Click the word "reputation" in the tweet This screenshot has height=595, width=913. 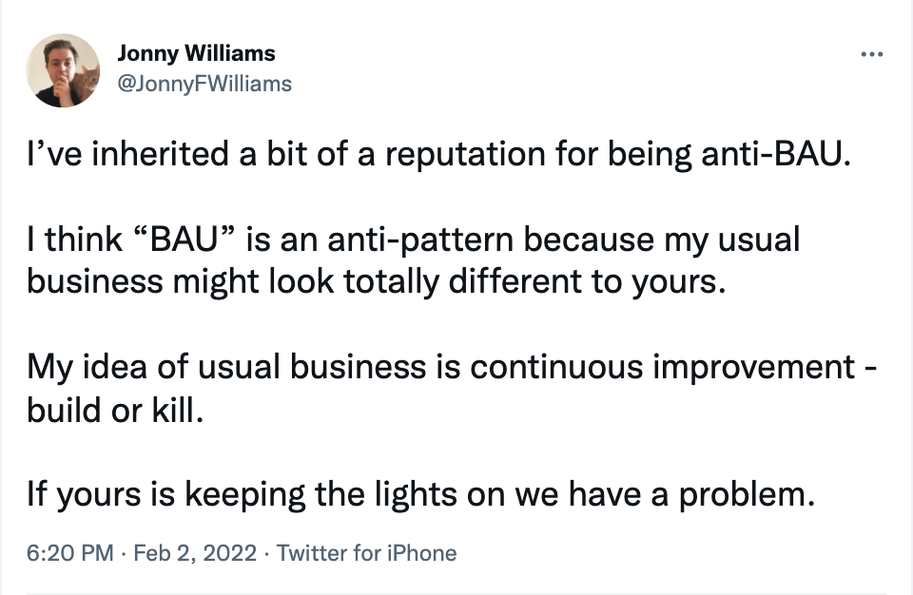click(465, 156)
